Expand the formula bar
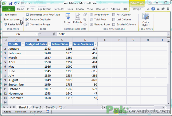Viewport: 172px width, 116px height. pos(169,34)
